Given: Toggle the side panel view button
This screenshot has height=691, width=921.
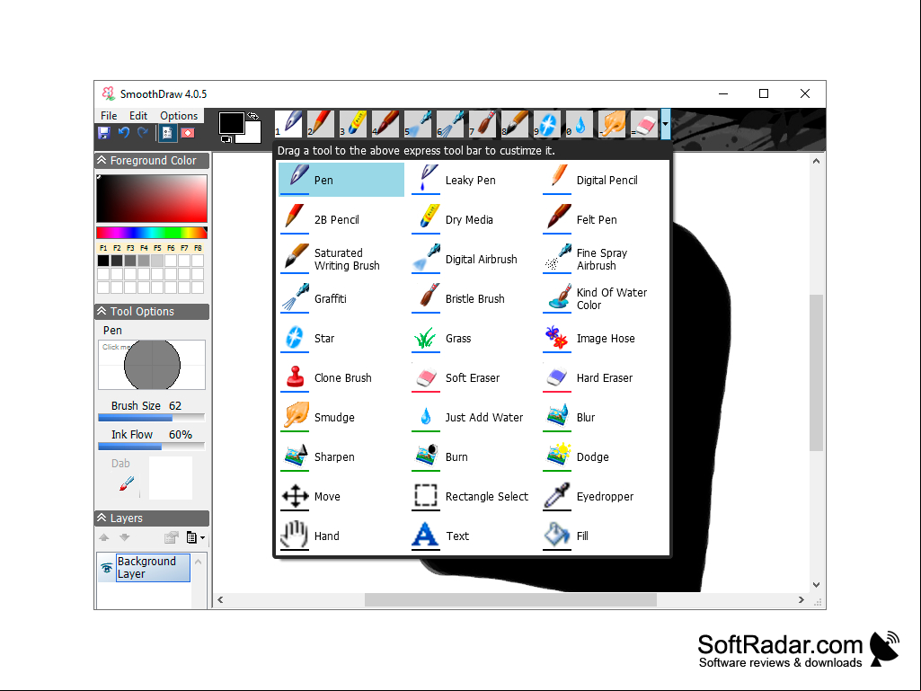Looking at the screenshot, I should pyautogui.click(x=167, y=133).
